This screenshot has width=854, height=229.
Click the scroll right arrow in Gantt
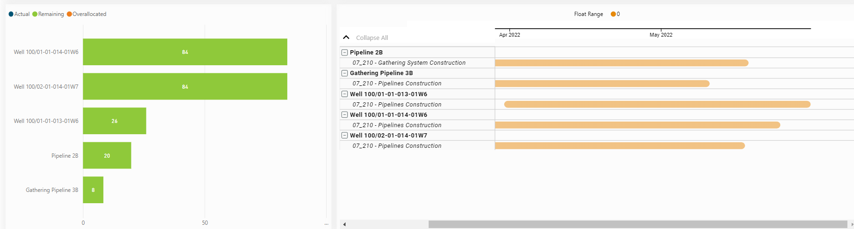click(852, 224)
